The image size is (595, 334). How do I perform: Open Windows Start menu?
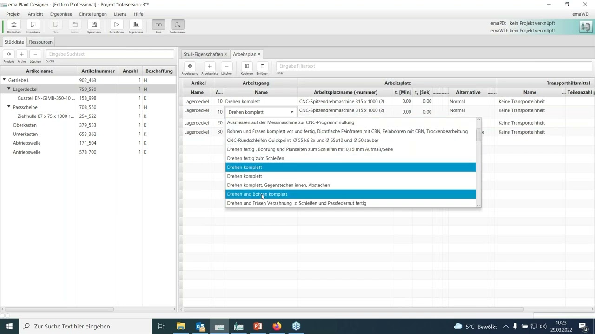(9, 326)
